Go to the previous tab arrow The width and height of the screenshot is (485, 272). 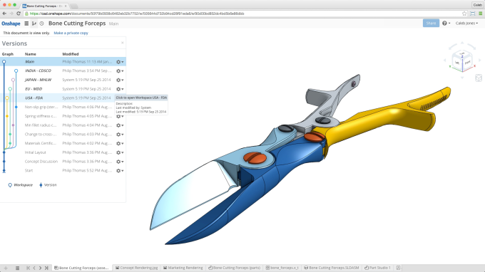tap(34, 268)
